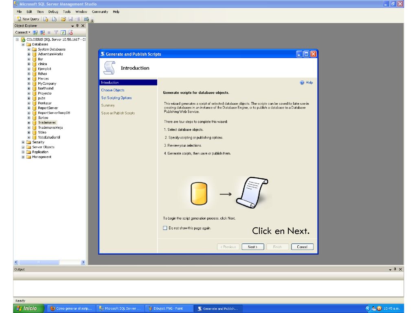417x313 pixels.
Task: Click the Filter funnel icon
Action: (56, 33)
